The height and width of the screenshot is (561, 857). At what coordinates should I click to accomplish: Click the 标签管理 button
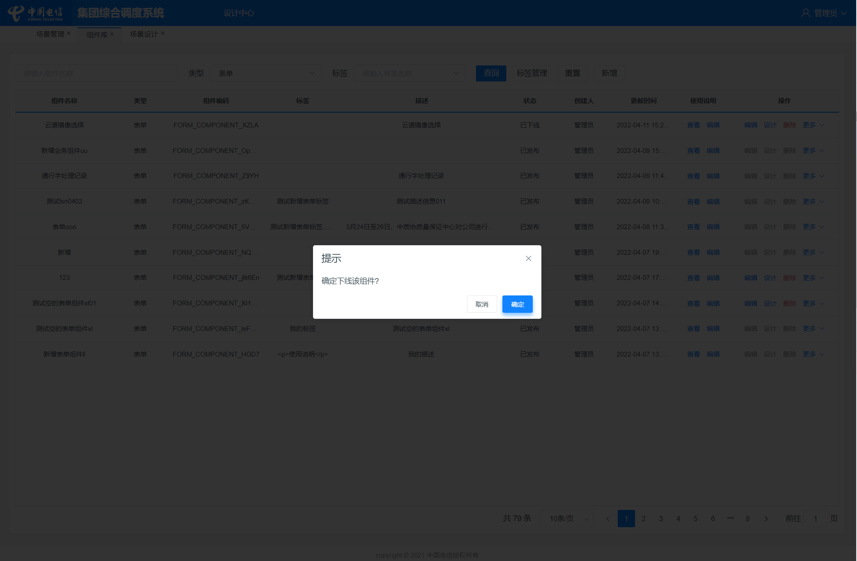531,73
